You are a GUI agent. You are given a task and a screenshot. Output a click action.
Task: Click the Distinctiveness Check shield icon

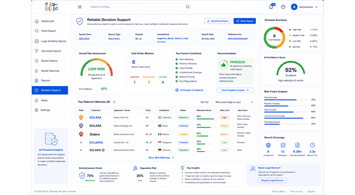82,175
